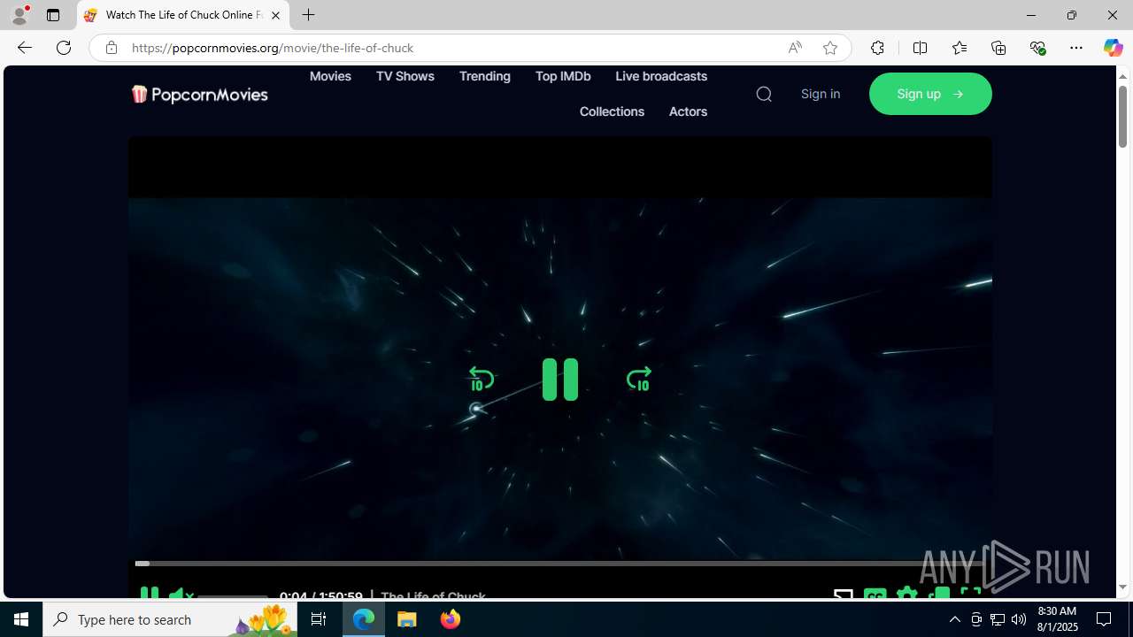
Task: Open the TV Shows menu item
Action: 405,76
